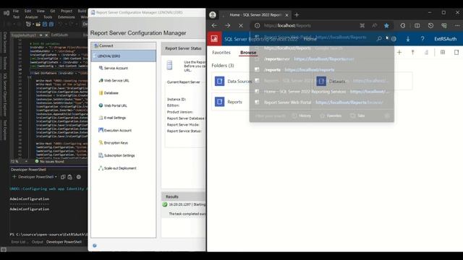Screen dimensions: 463x260
Task: Switch to the Browse tab in portal
Action: pos(248,53)
